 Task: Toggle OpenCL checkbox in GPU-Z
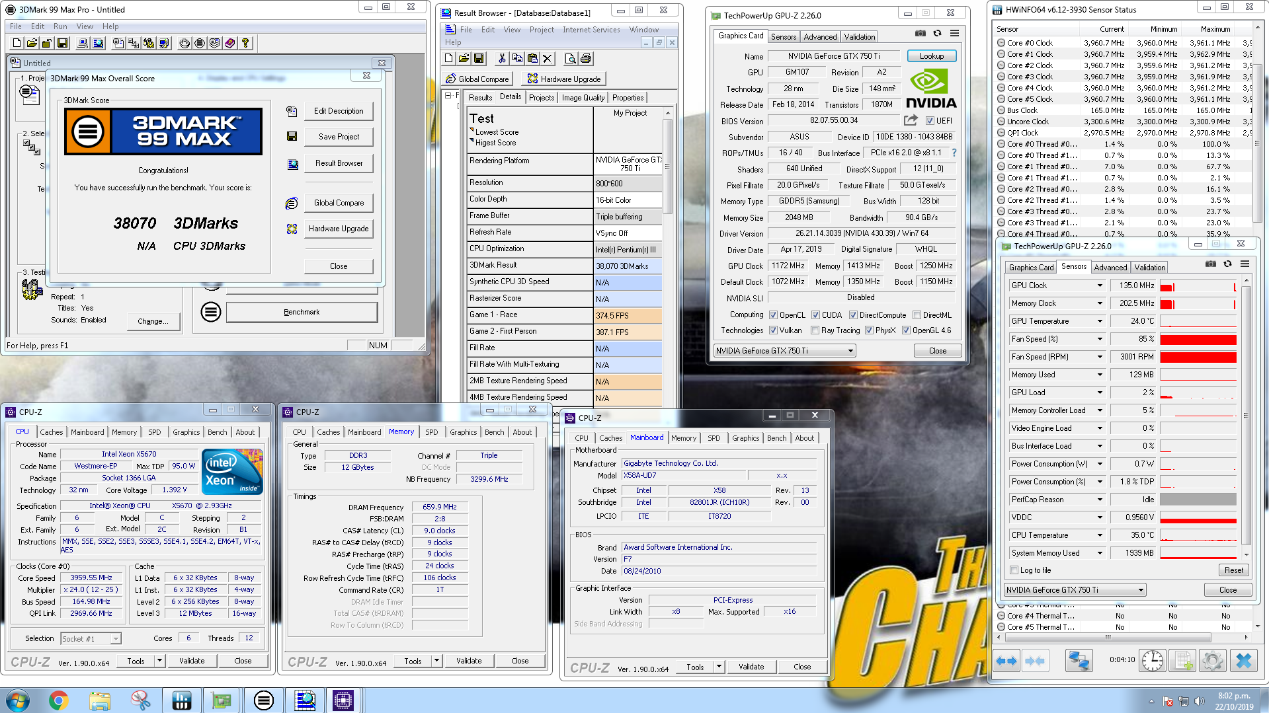pyautogui.click(x=774, y=315)
